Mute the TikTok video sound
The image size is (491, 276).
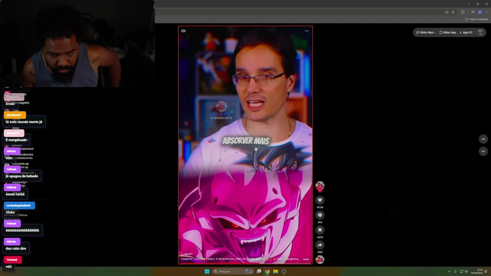tap(183, 31)
